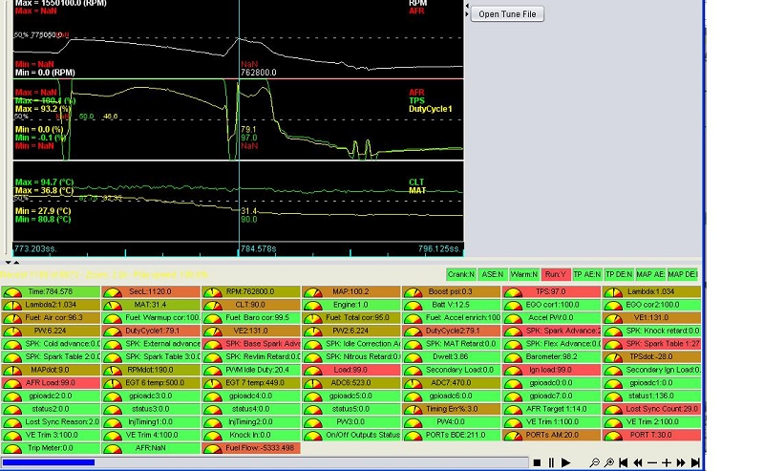
Task: Jump to the beginning of the log
Action: [x=623, y=462]
